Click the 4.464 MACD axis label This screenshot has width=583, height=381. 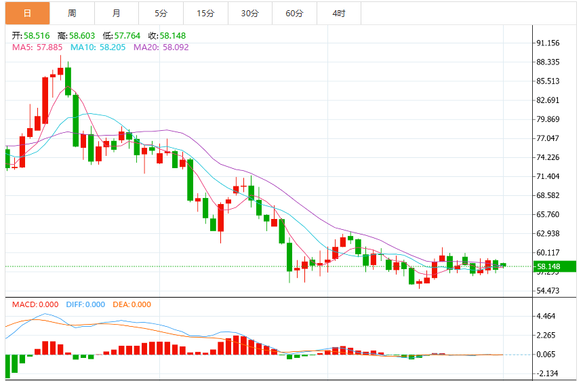click(x=546, y=316)
